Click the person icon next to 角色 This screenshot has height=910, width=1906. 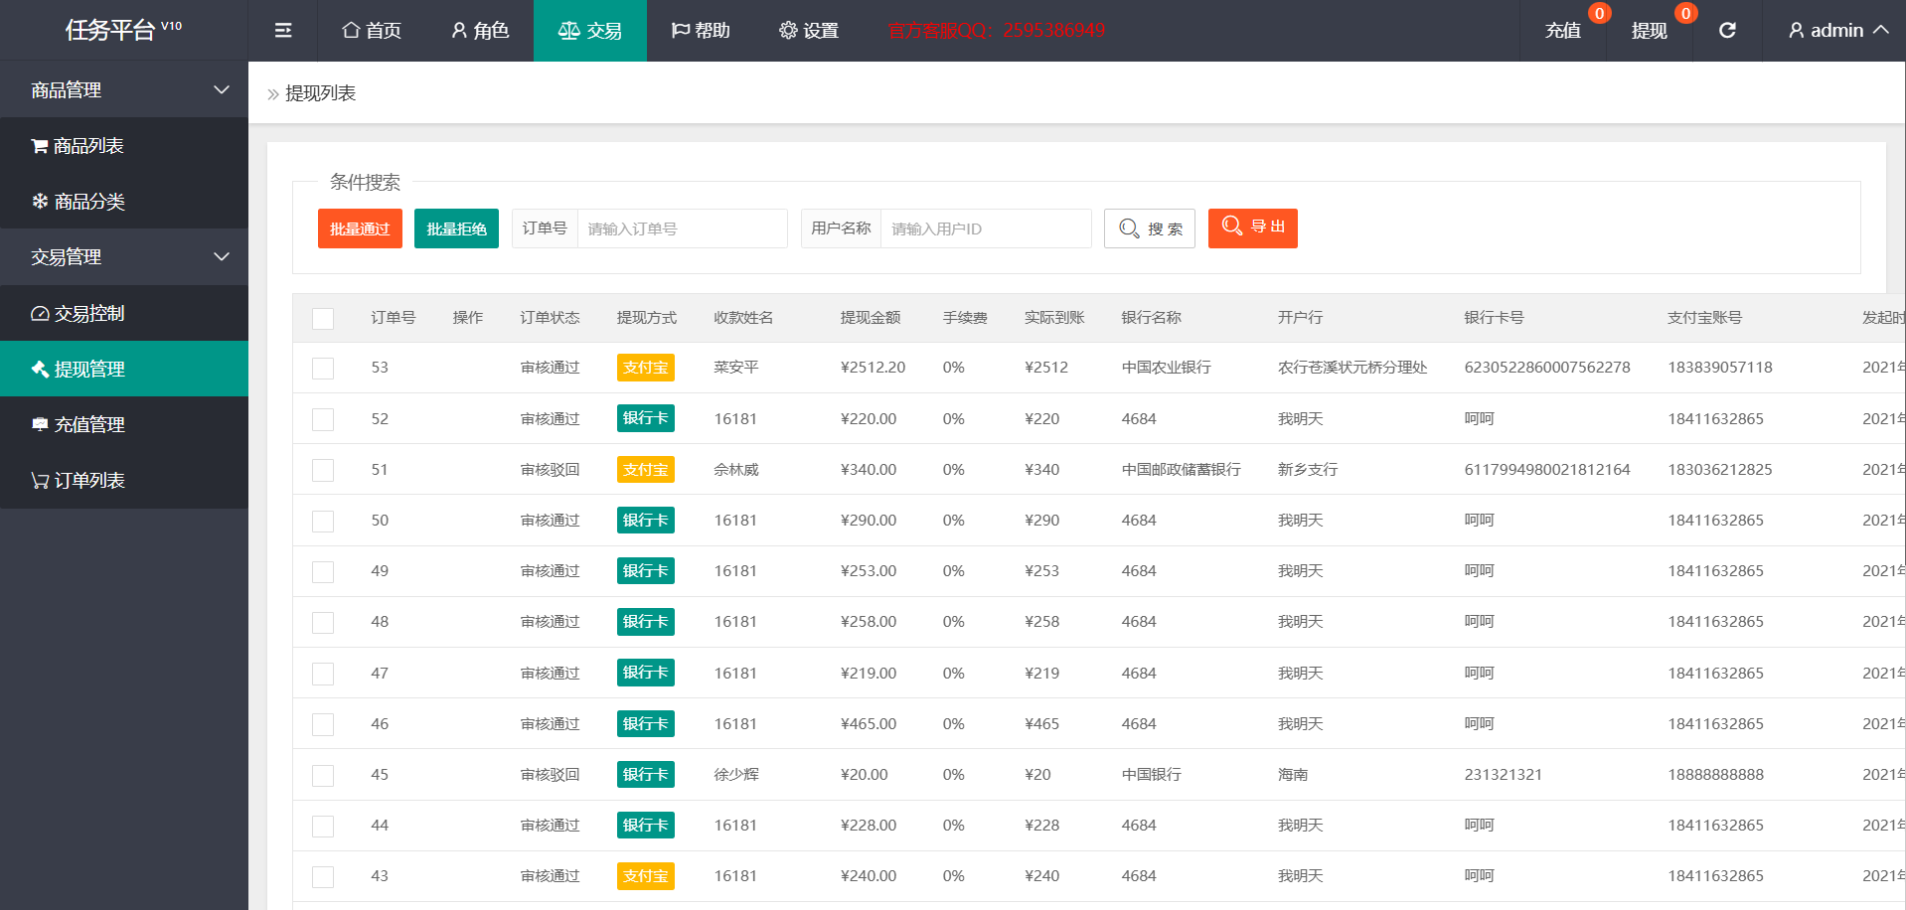point(459,31)
